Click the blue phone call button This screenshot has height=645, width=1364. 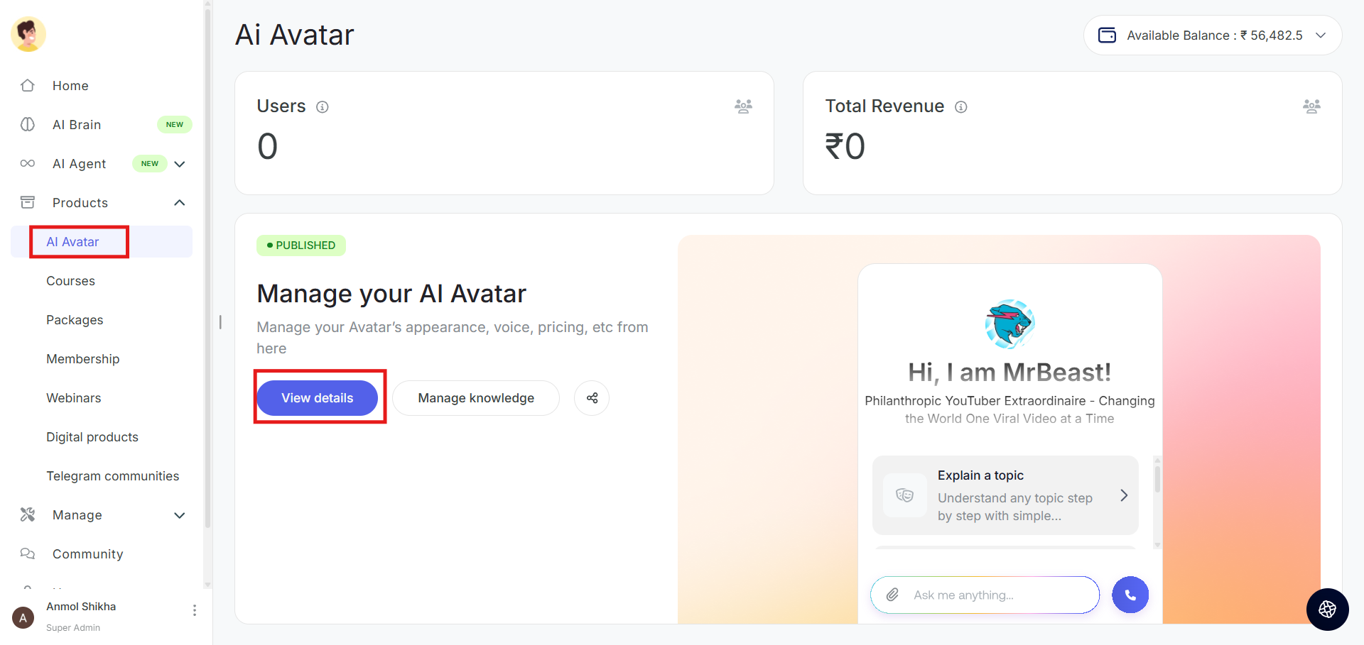(1130, 595)
